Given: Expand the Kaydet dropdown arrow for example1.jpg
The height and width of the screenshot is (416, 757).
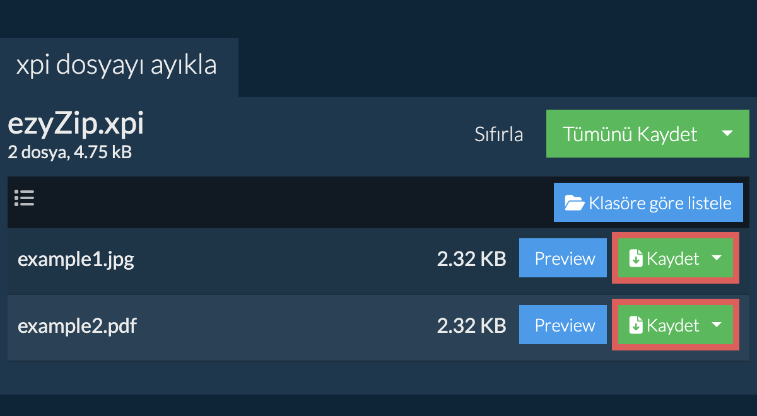Looking at the screenshot, I should [x=717, y=258].
